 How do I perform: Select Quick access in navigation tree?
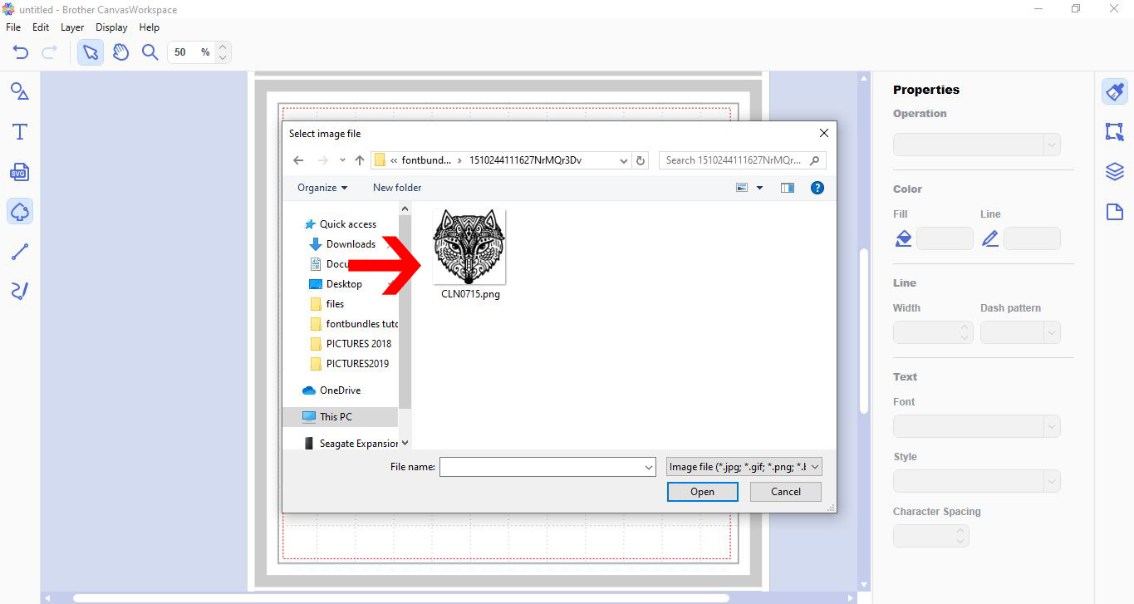click(x=341, y=224)
